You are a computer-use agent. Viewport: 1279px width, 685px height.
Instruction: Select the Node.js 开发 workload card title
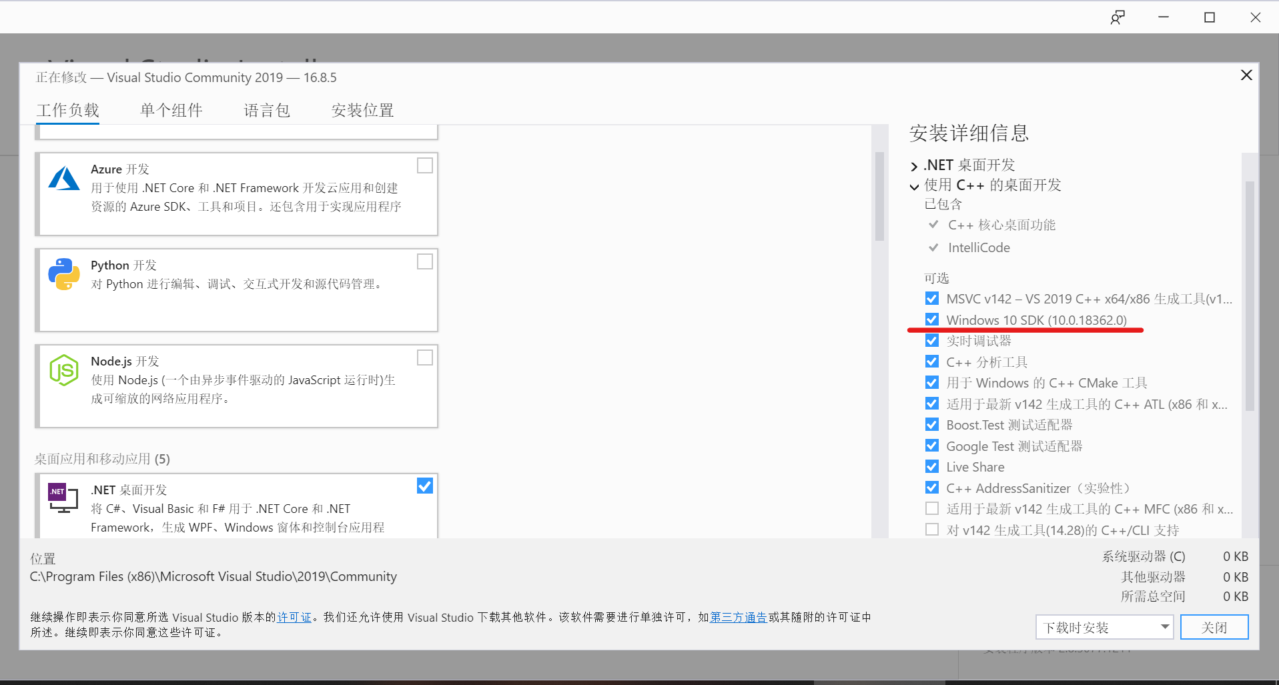(125, 362)
